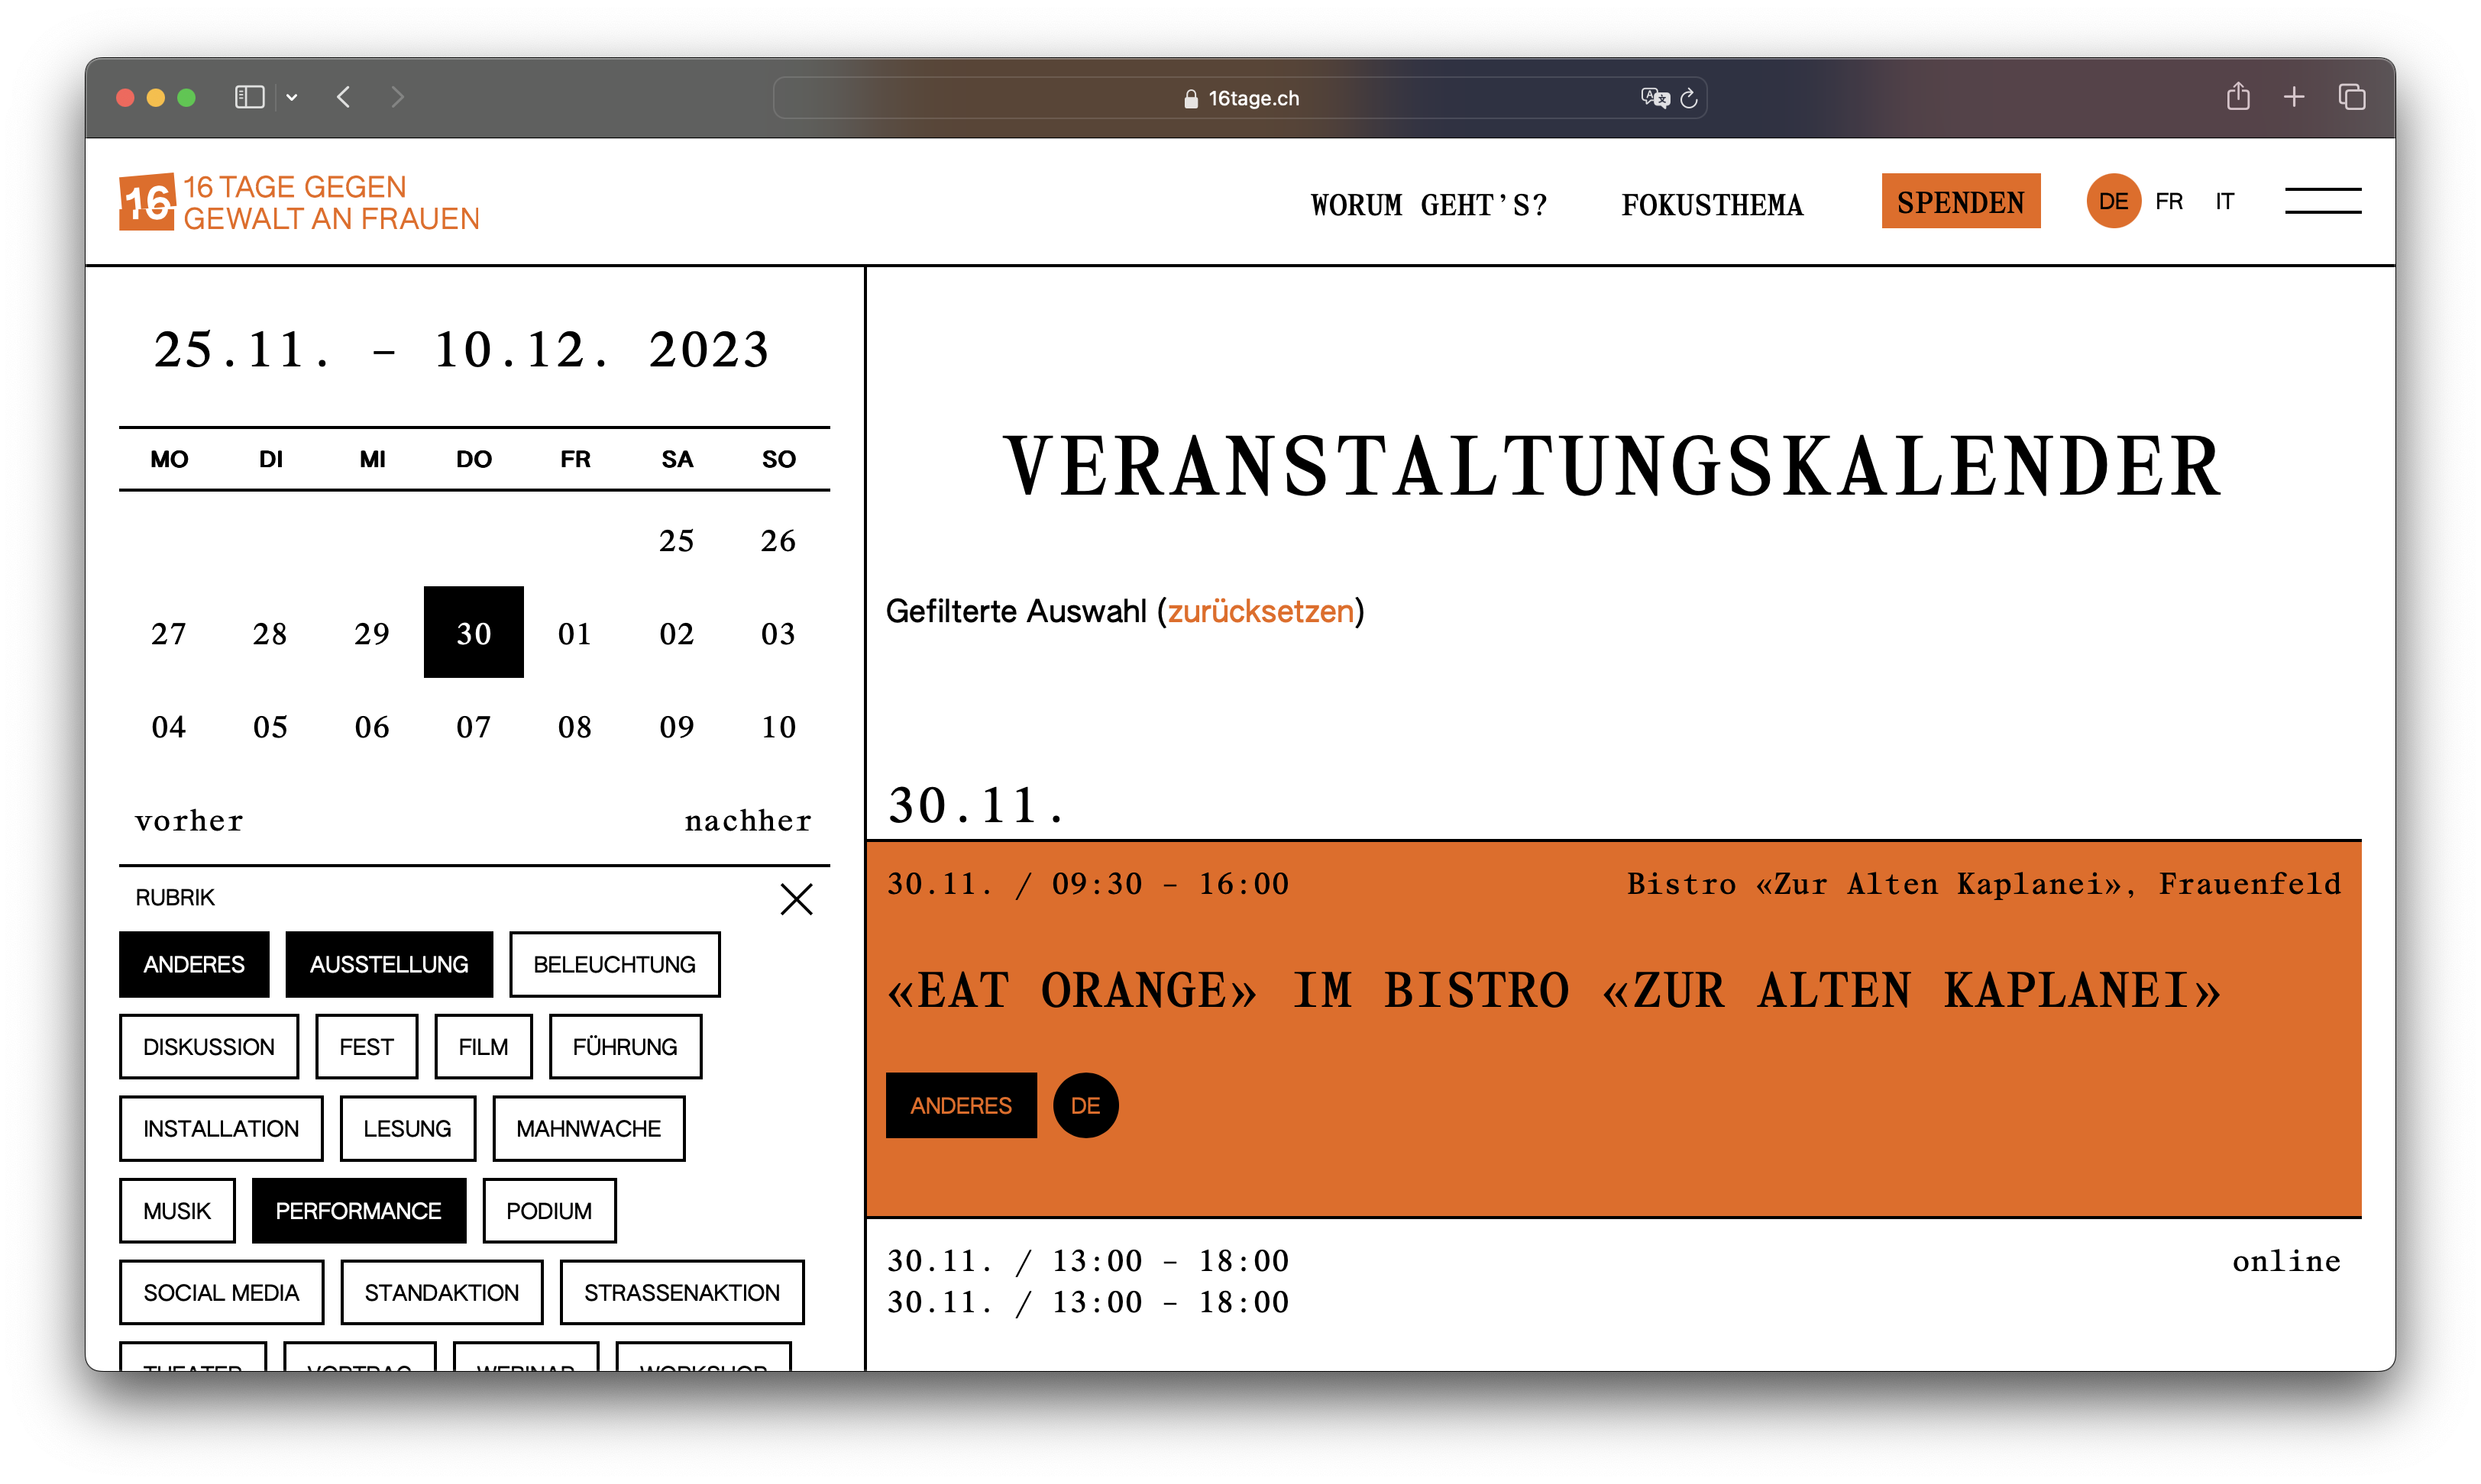The image size is (2481, 1484).
Task: Open a new tab with plus icon
Action: pyautogui.click(x=2294, y=97)
